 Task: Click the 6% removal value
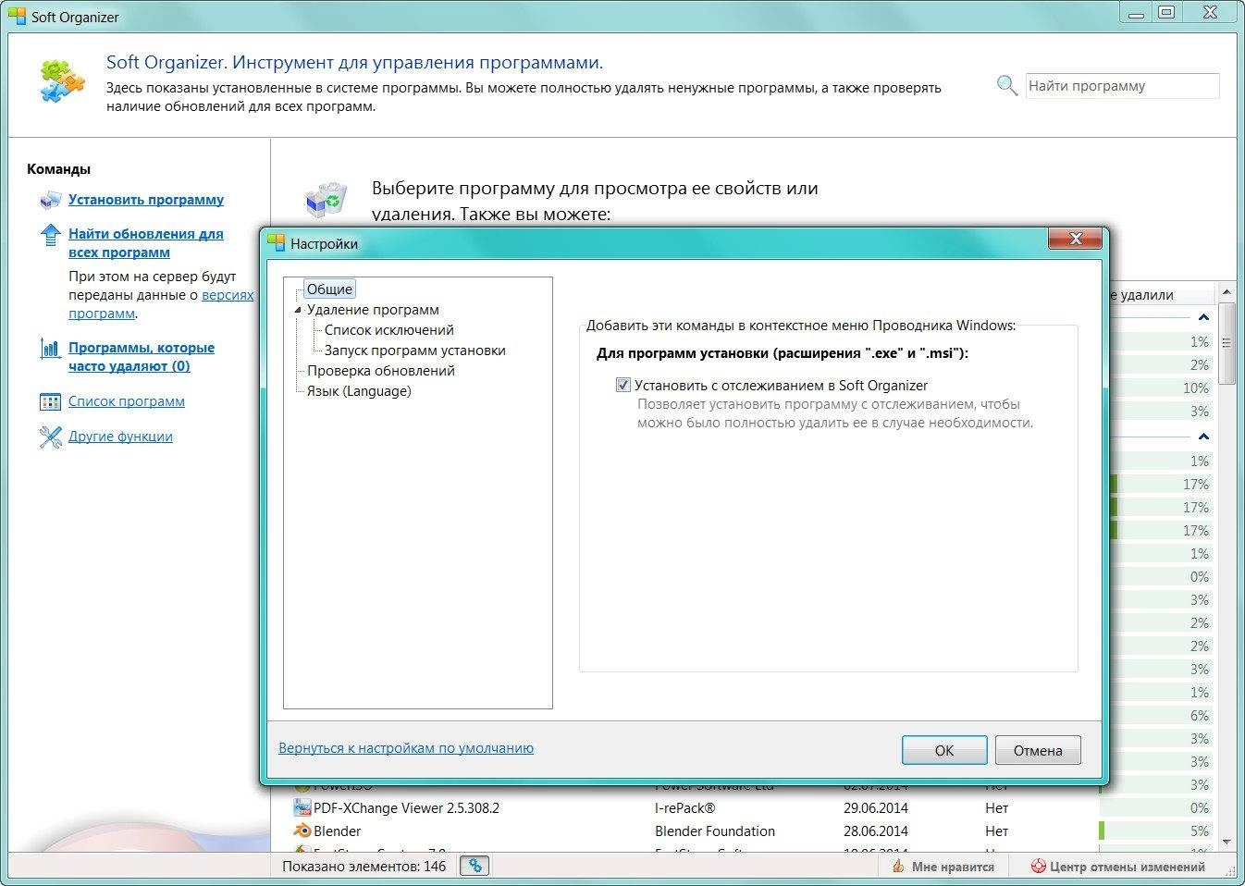(x=1199, y=716)
